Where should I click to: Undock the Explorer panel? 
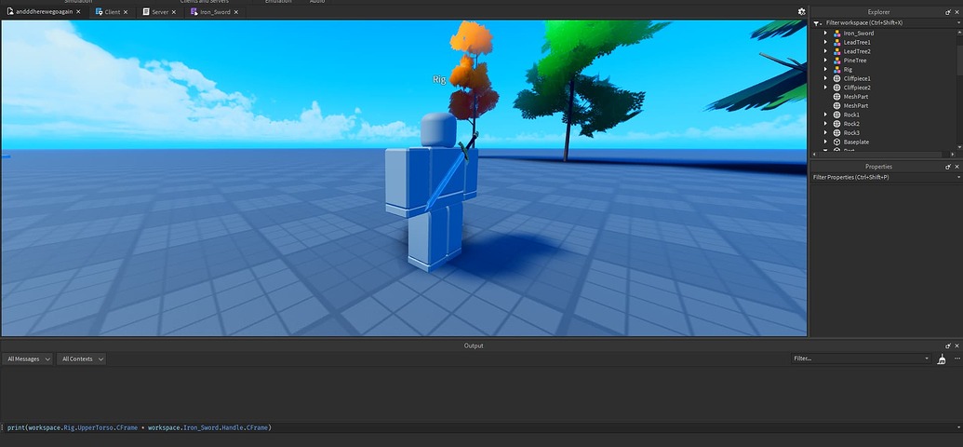948,12
